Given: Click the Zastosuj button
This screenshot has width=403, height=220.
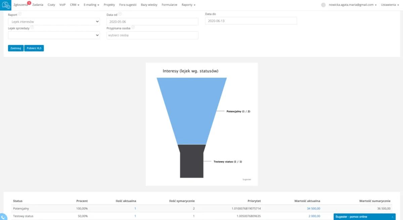Looking at the screenshot, I should click(16, 48).
